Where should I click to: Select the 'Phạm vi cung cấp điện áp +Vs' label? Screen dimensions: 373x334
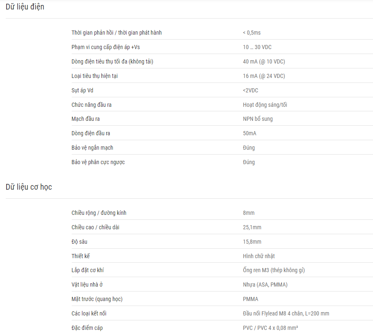(x=106, y=47)
